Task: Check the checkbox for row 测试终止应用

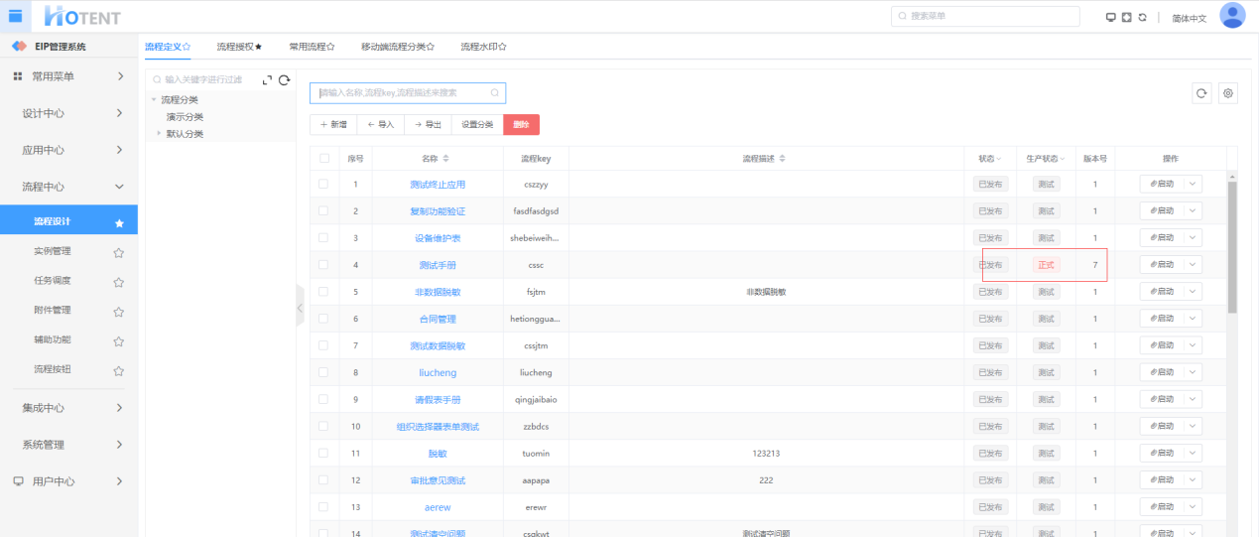Action: 323,184
